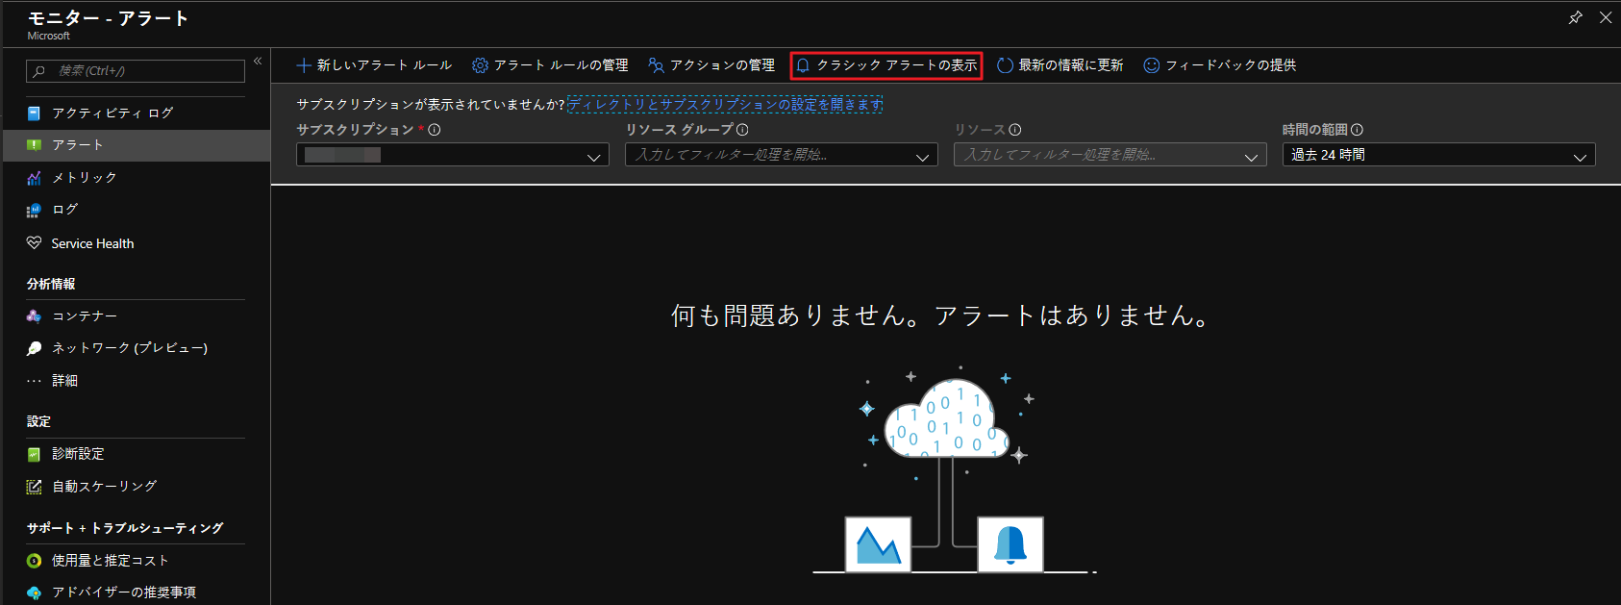Open 診断設定 under 設定 section

pyautogui.click(x=78, y=454)
